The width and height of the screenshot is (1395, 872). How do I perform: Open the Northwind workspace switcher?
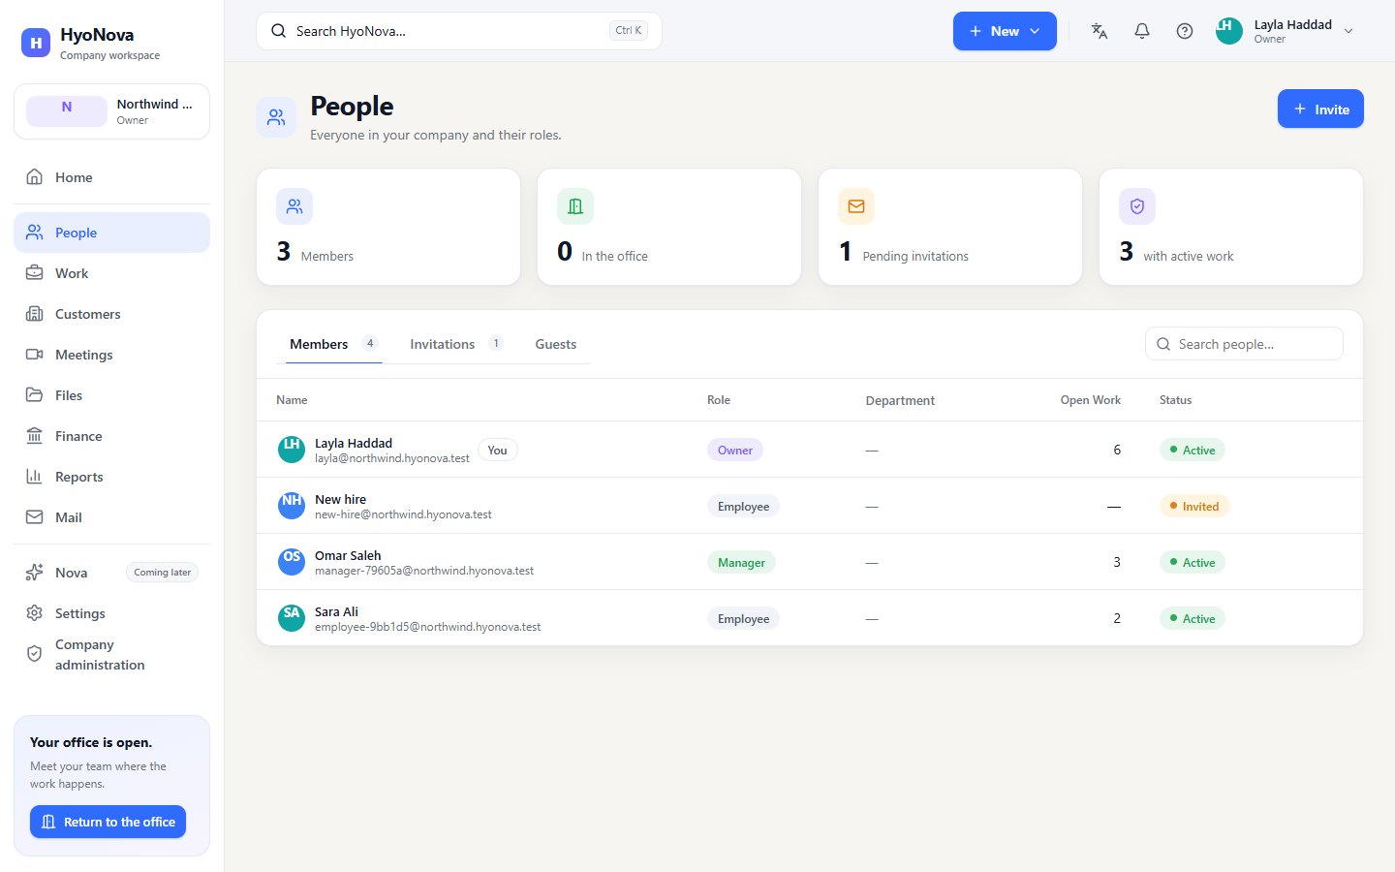(x=111, y=111)
